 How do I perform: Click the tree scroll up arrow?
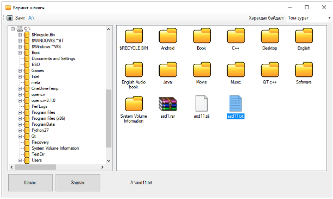[x=108, y=29]
